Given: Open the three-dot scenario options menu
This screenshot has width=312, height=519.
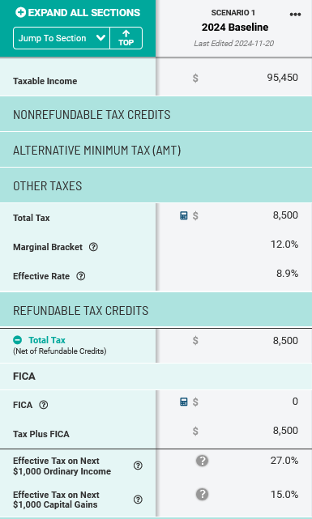Looking at the screenshot, I should pyautogui.click(x=295, y=15).
